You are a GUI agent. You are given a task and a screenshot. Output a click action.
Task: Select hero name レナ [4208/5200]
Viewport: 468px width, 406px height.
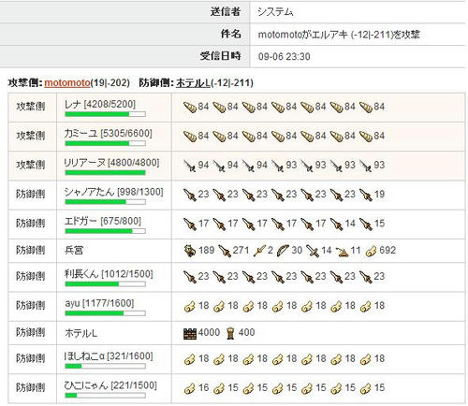(x=100, y=104)
